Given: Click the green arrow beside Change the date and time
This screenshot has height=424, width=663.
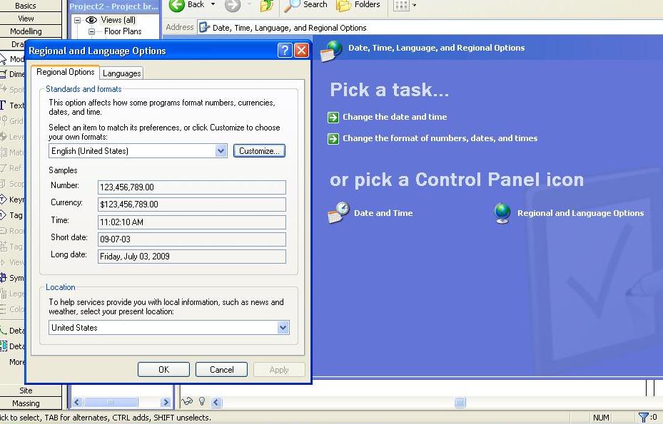Looking at the screenshot, I should 333,117.
